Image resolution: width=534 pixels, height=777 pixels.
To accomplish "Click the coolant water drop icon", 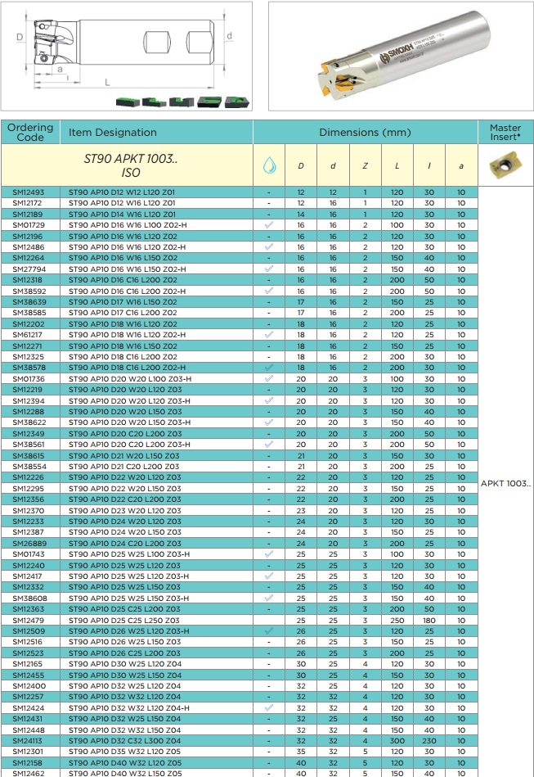I will coord(269,165).
